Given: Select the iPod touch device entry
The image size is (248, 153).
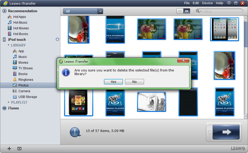Looking at the screenshot, I should (17, 39).
